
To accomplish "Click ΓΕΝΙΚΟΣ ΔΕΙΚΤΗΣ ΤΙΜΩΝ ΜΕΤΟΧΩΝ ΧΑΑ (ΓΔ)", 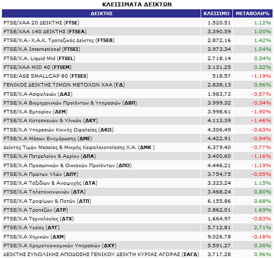I will 64,85.
